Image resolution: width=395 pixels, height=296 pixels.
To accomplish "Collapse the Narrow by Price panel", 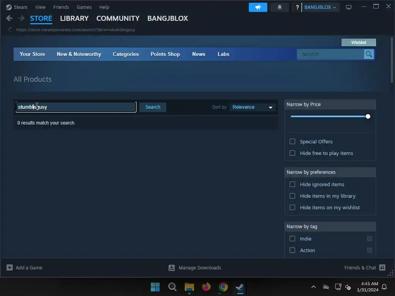I will click(x=330, y=104).
